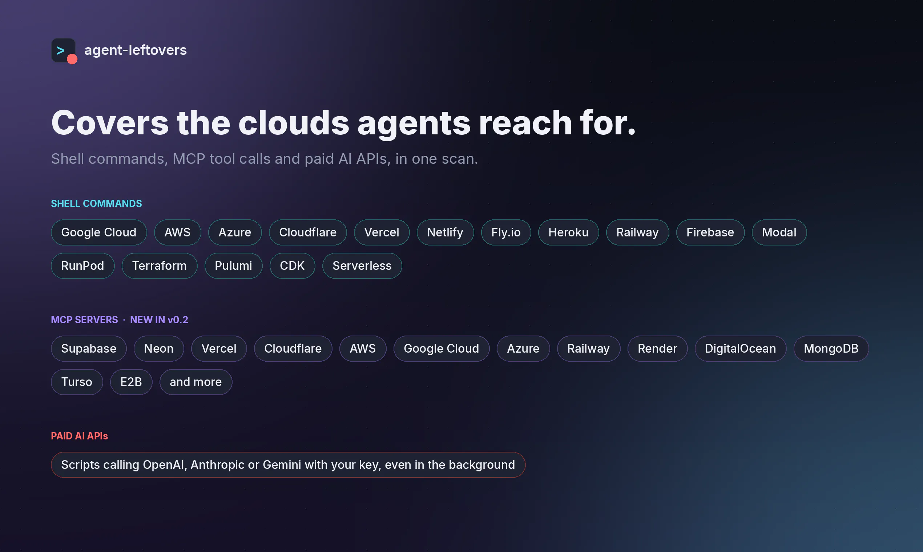
Task: Click the 'Covers the clouds agents reach for.' headline
Action: [x=343, y=123]
